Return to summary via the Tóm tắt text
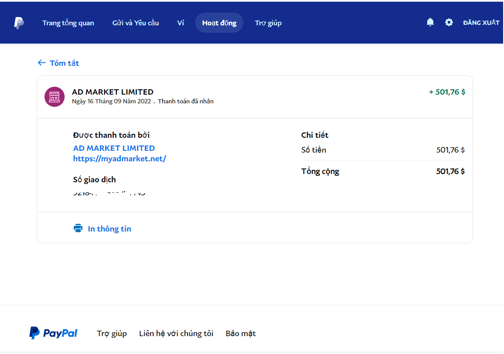Viewport: 504px width, 354px height. click(64, 63)
